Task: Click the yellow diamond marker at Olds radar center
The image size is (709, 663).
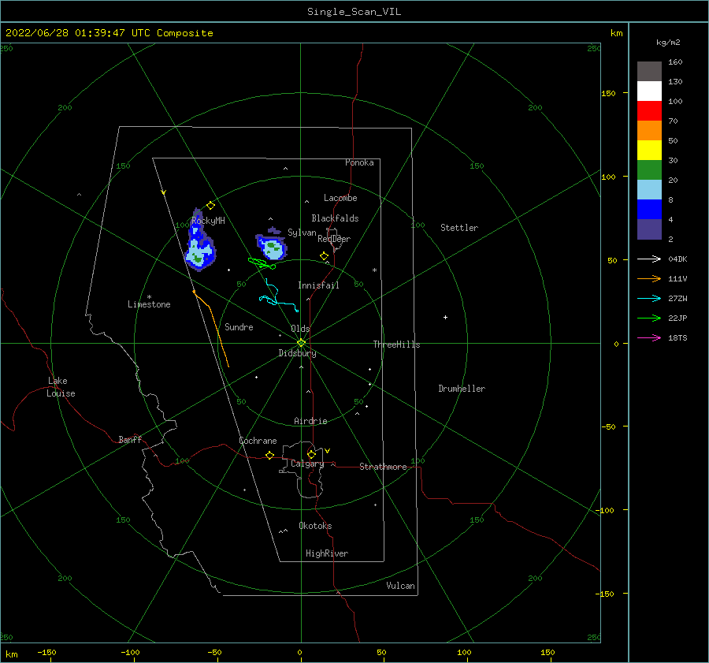Action: 301,343
